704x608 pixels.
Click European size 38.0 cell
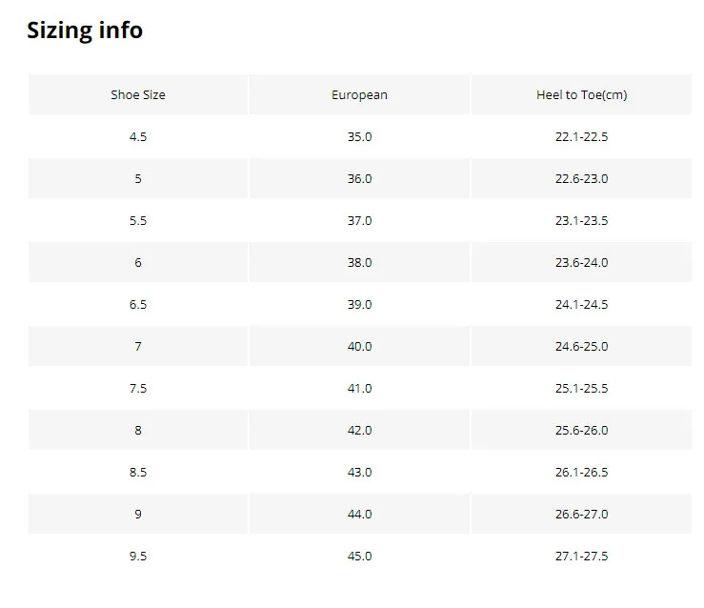click(359, 263)
